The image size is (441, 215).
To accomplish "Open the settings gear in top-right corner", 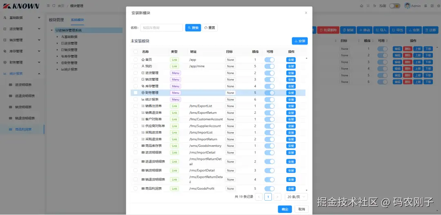I will (x=438, y=6).
